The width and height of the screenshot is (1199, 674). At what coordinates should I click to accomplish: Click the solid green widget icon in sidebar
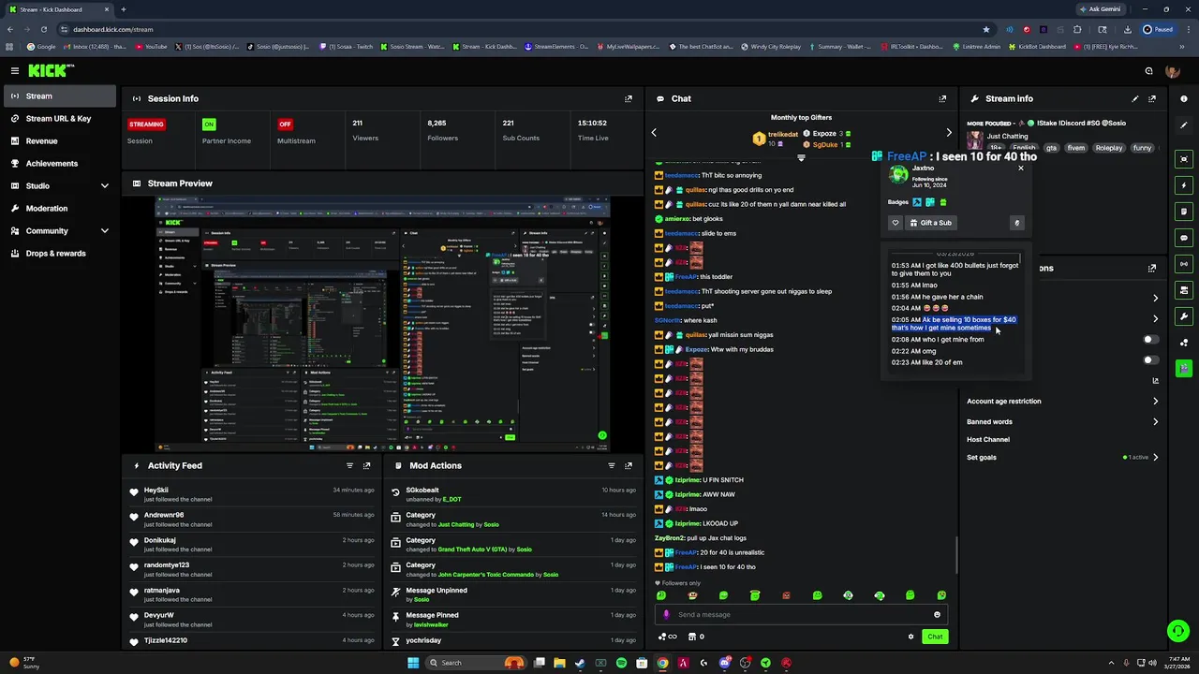point(1184,369)
